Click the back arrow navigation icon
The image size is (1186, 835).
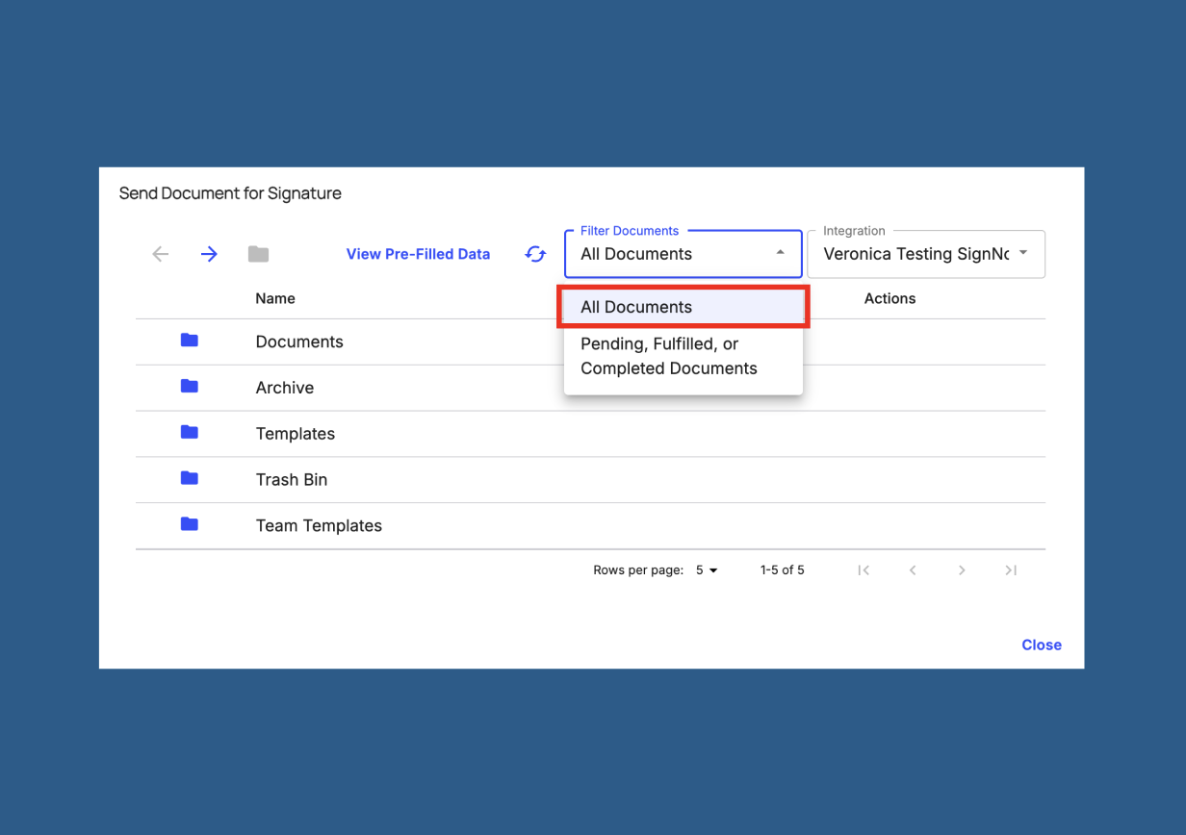[161, 254]
